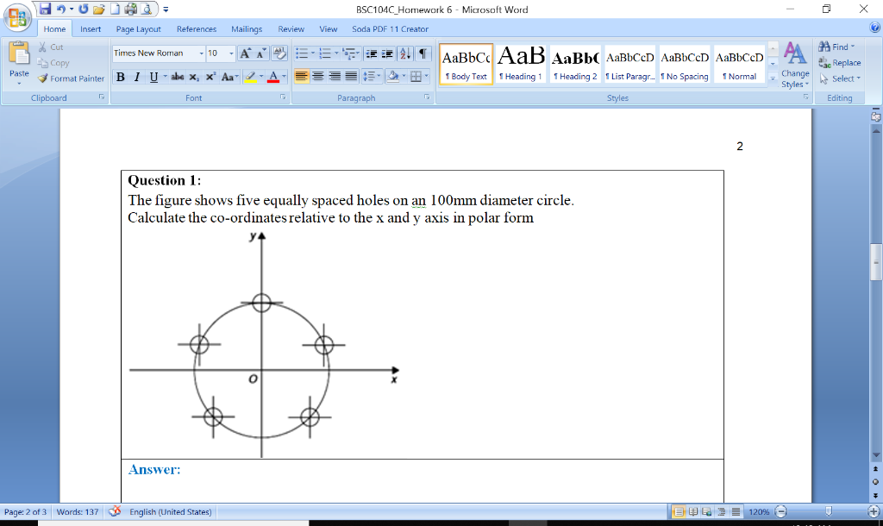
Task: Open a file via folder icon
Action: (99, 9)
